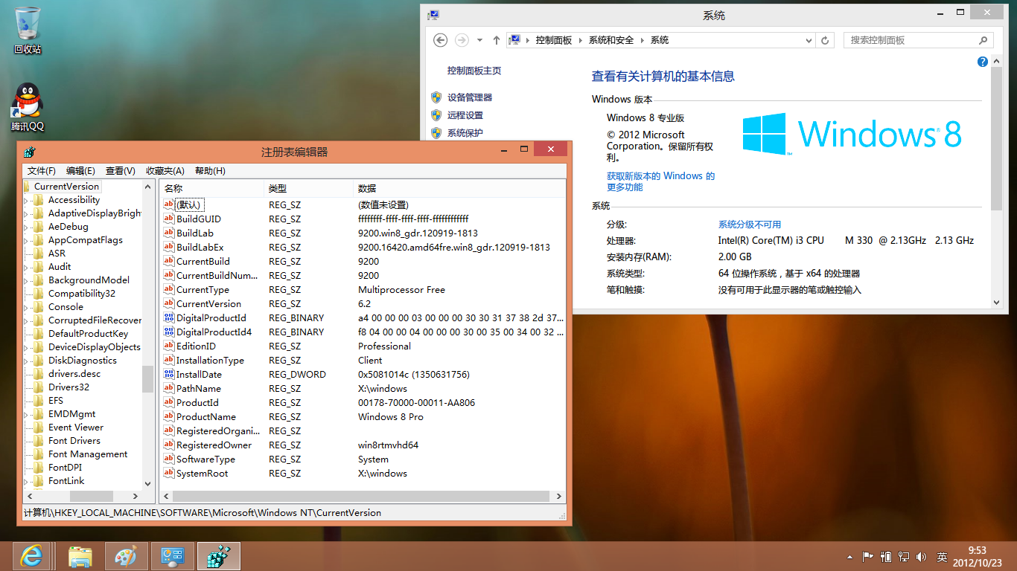Click the shield icon beside 设备管理器
The image size is (1017, 571).
coord(436,97)
